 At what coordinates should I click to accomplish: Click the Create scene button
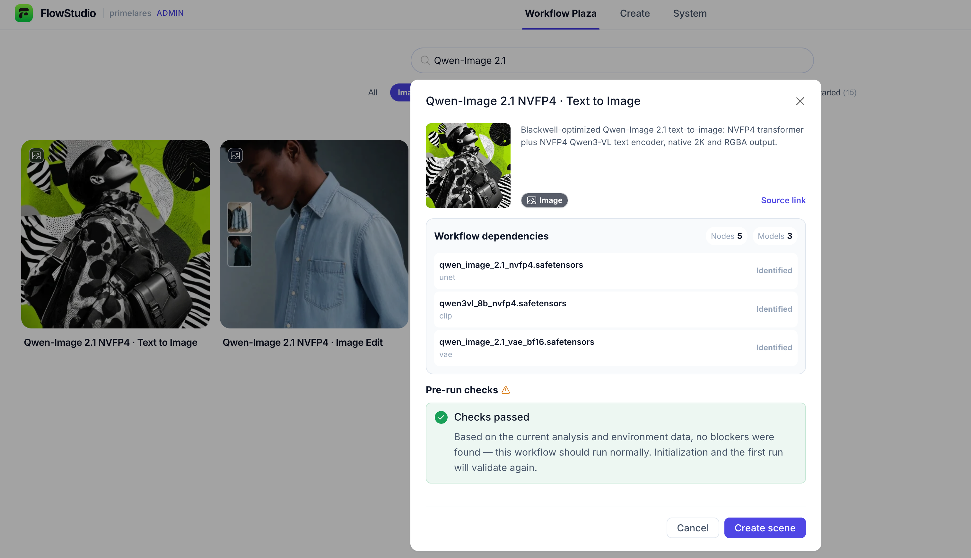(765, 528)
